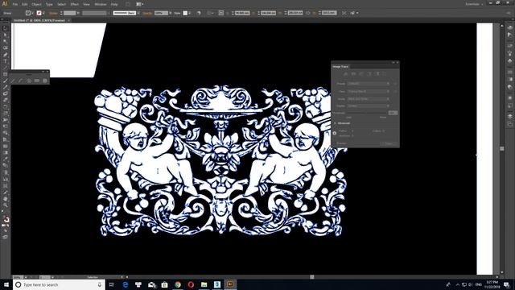Screen dimensions: 515x290
Task: Select the Selection tool
Action: 5,28
